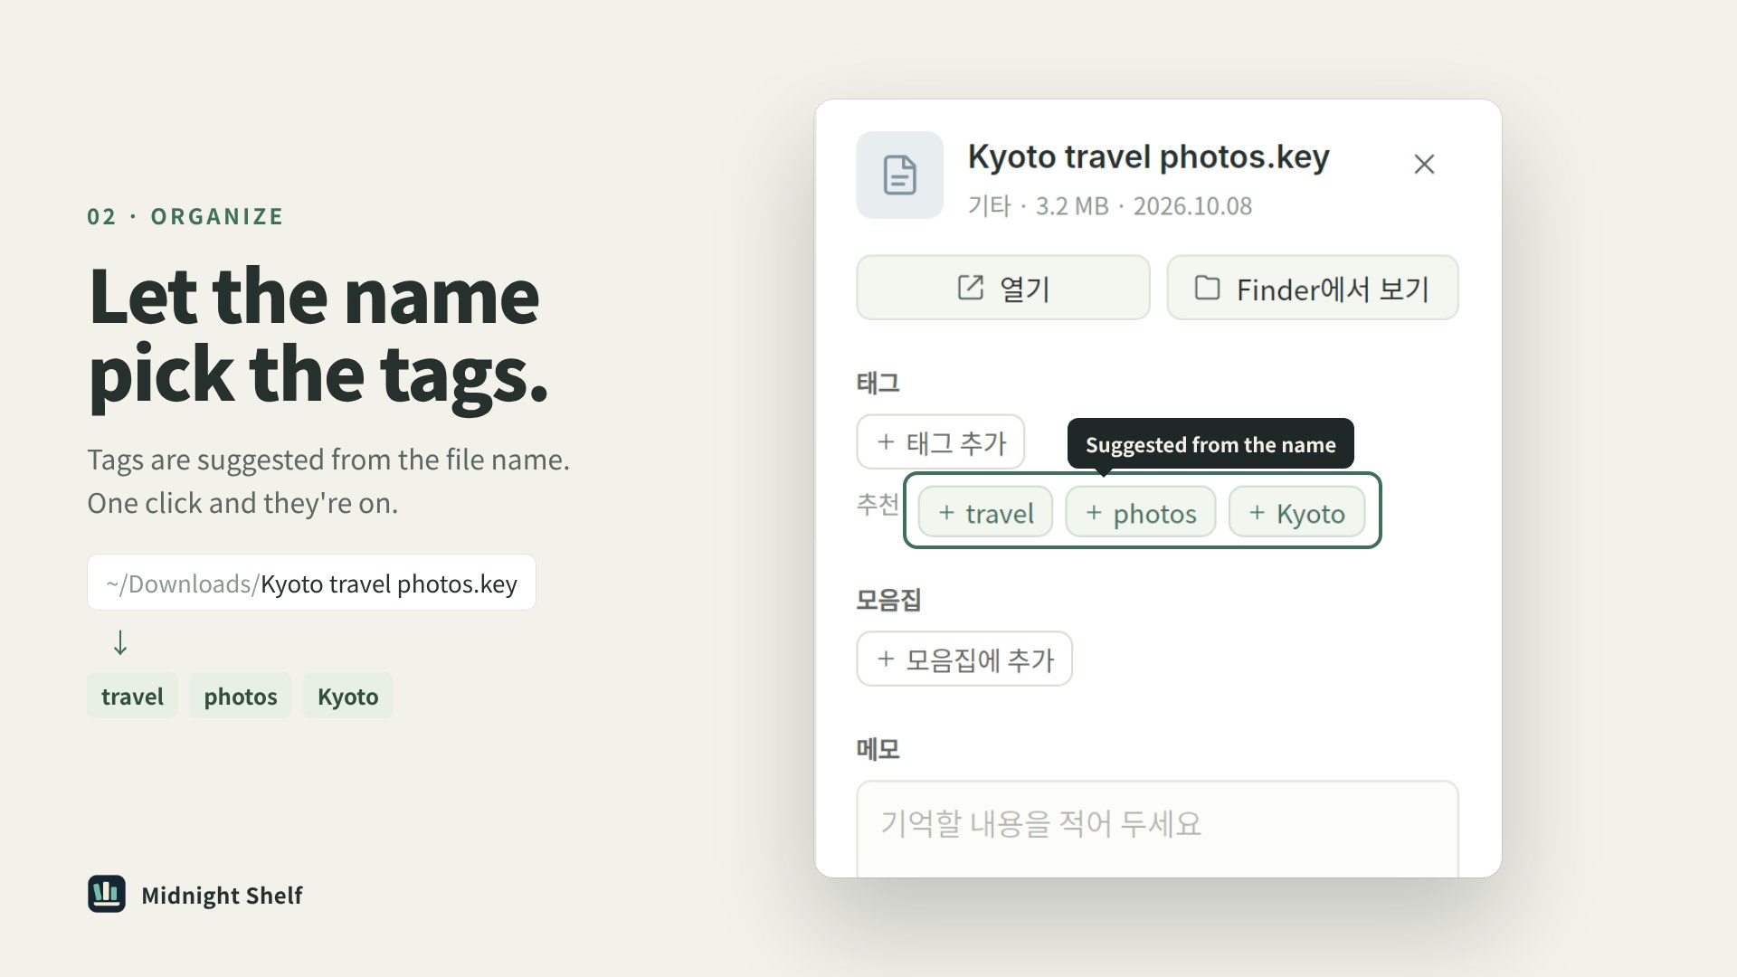Add the suggested travel tag
The height and width of the screenshot is (977, 1737).
click(985, 512)
